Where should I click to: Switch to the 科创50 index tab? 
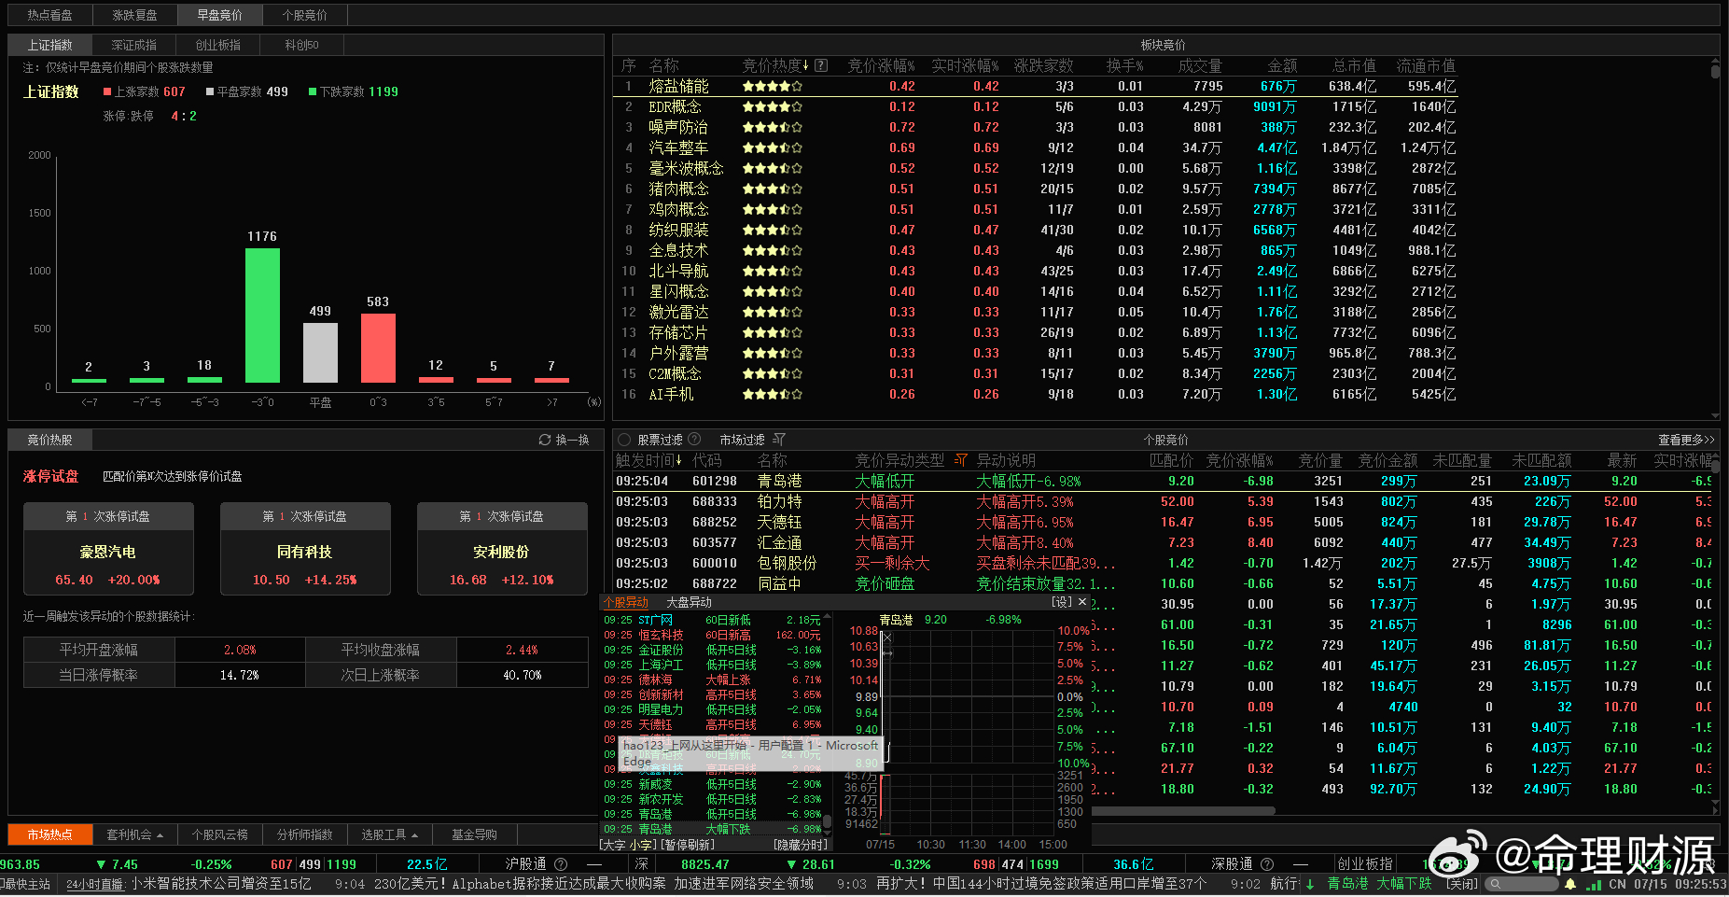(x=302, y=45)
